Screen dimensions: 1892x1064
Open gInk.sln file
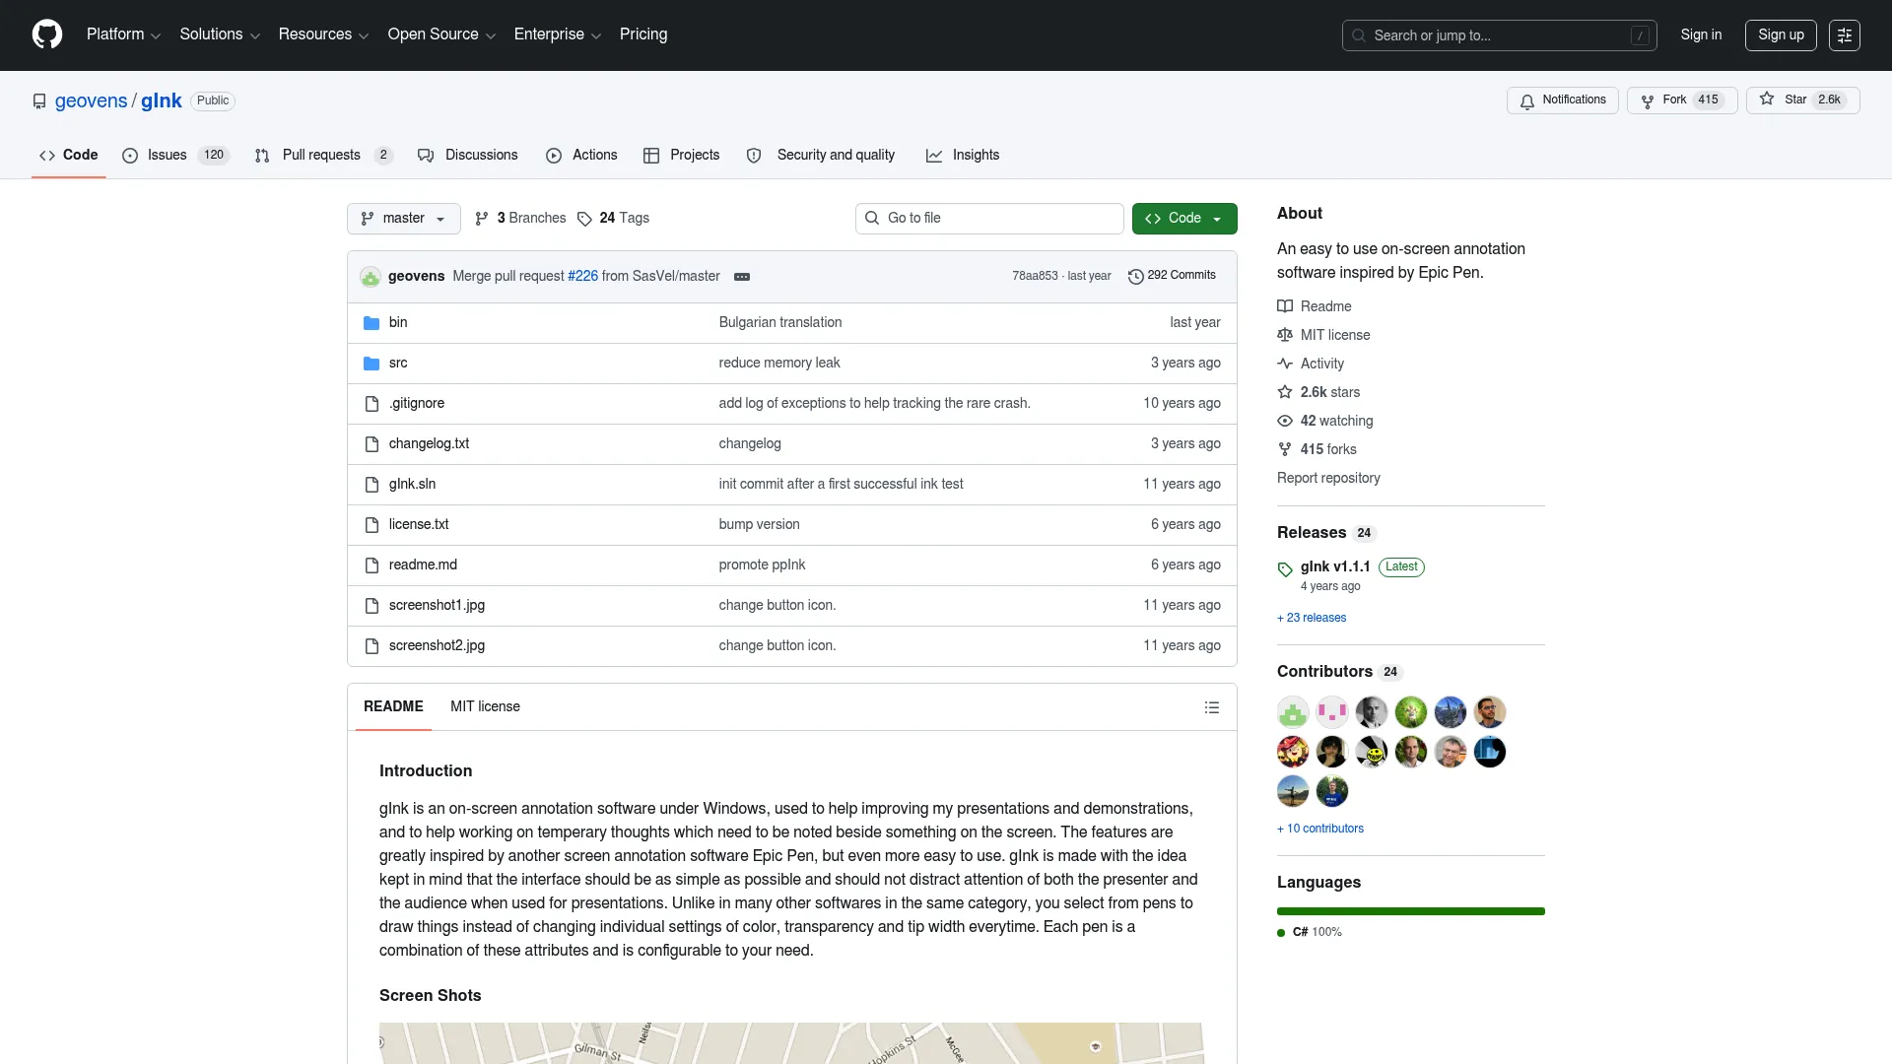tap(412, 485)
